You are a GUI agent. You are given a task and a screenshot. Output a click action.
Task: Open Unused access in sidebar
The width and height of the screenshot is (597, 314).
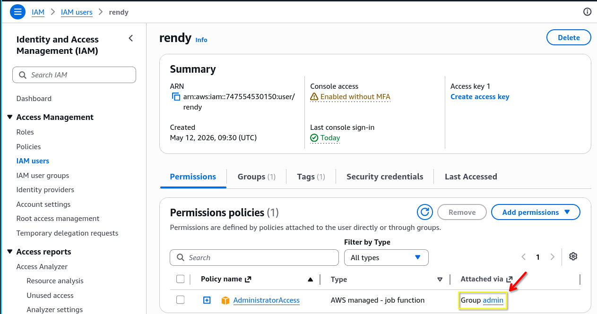click(x=50, y=296)
